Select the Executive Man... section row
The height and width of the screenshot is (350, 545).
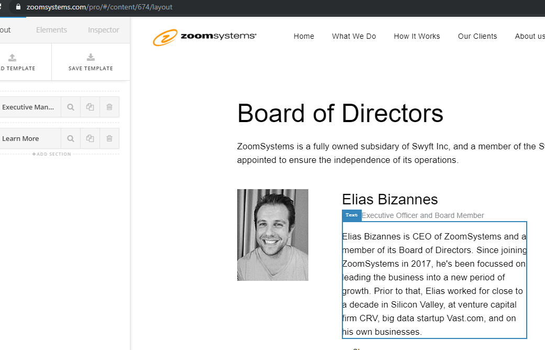coord(28,107)
